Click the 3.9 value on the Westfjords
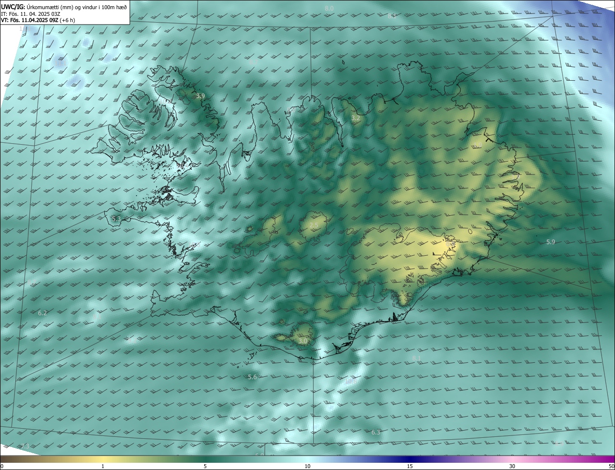The image size is (615, 470). tap(200, 96)
